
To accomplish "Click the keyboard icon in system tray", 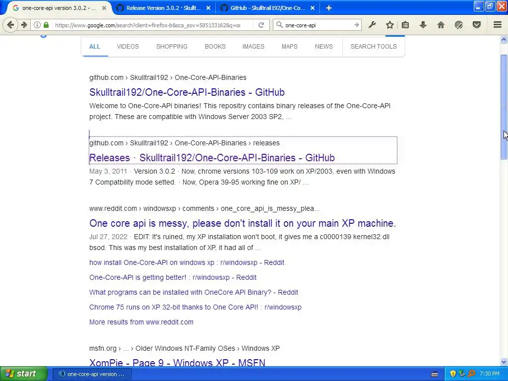I will coord(435,374).
